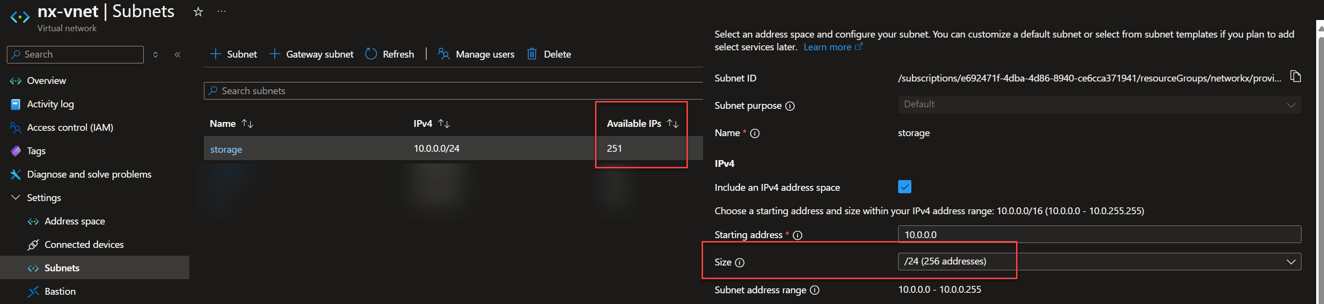This screenshot has width=1324, height=304.
Task: Delete the selected subnet
Action: (x=549, y=54)
